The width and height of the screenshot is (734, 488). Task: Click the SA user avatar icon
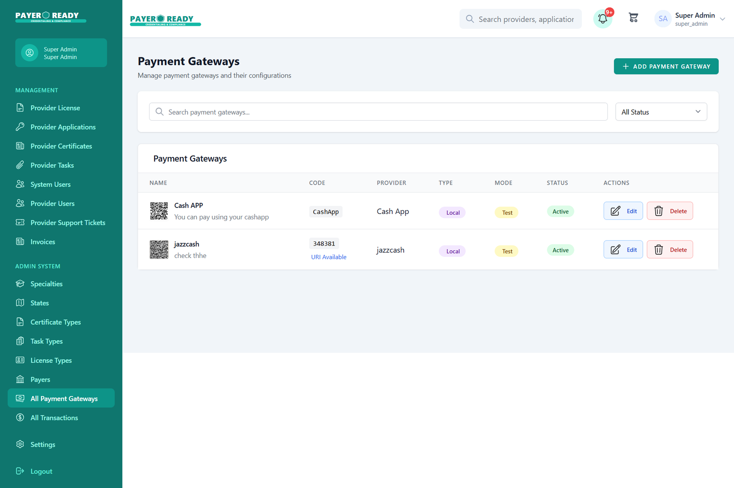pyautogui.click(x=662, y=19)
